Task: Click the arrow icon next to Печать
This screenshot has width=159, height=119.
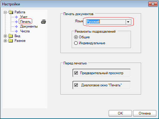Action: [x=16, y=22]
